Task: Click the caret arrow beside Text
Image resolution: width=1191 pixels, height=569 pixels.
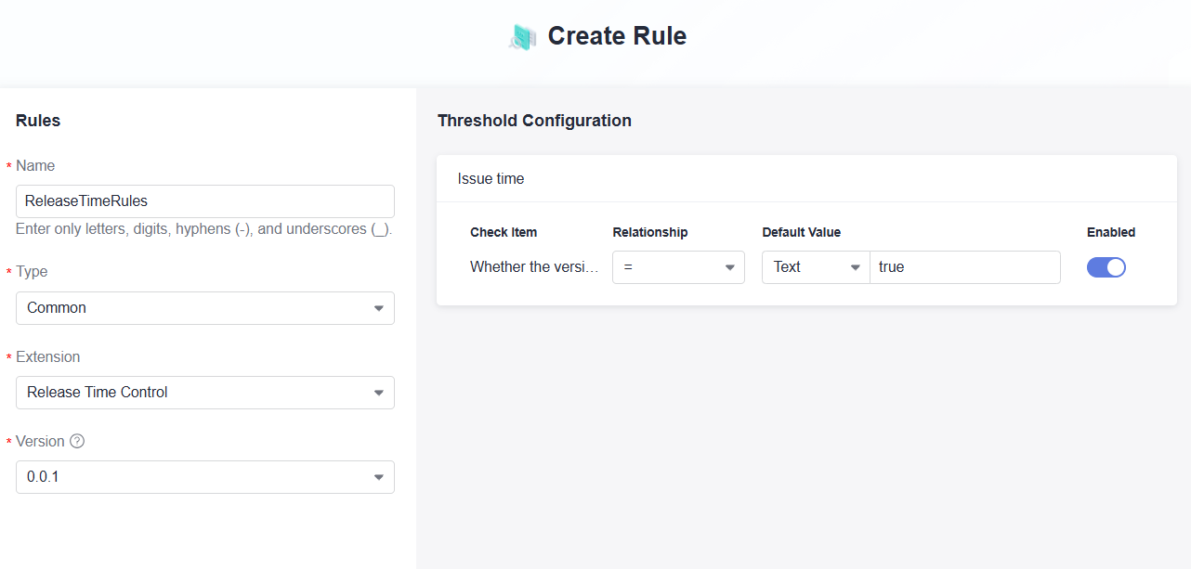Action: point(855,267)
